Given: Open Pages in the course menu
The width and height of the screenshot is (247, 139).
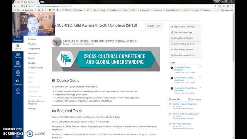Looking at the screenshot, I should click(x=31, y=77).
